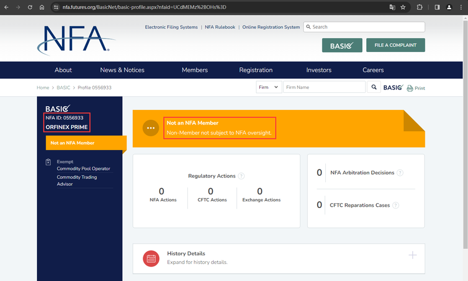Reload the page using the refresh icon
Screen dimensions: 468x281
tap(30, 8)
